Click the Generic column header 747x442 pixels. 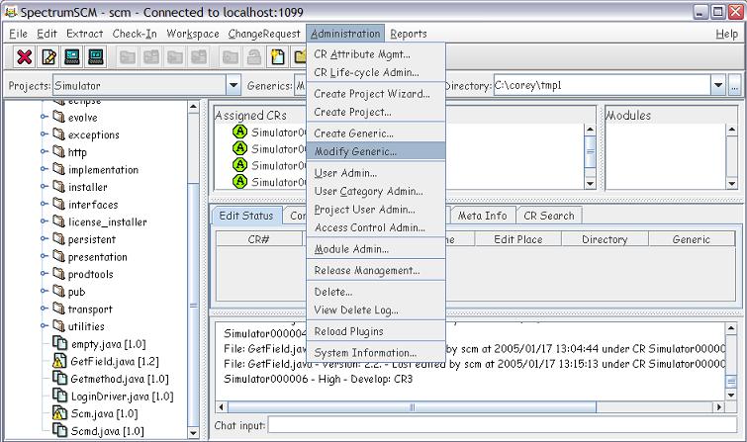tap(692, 239)
